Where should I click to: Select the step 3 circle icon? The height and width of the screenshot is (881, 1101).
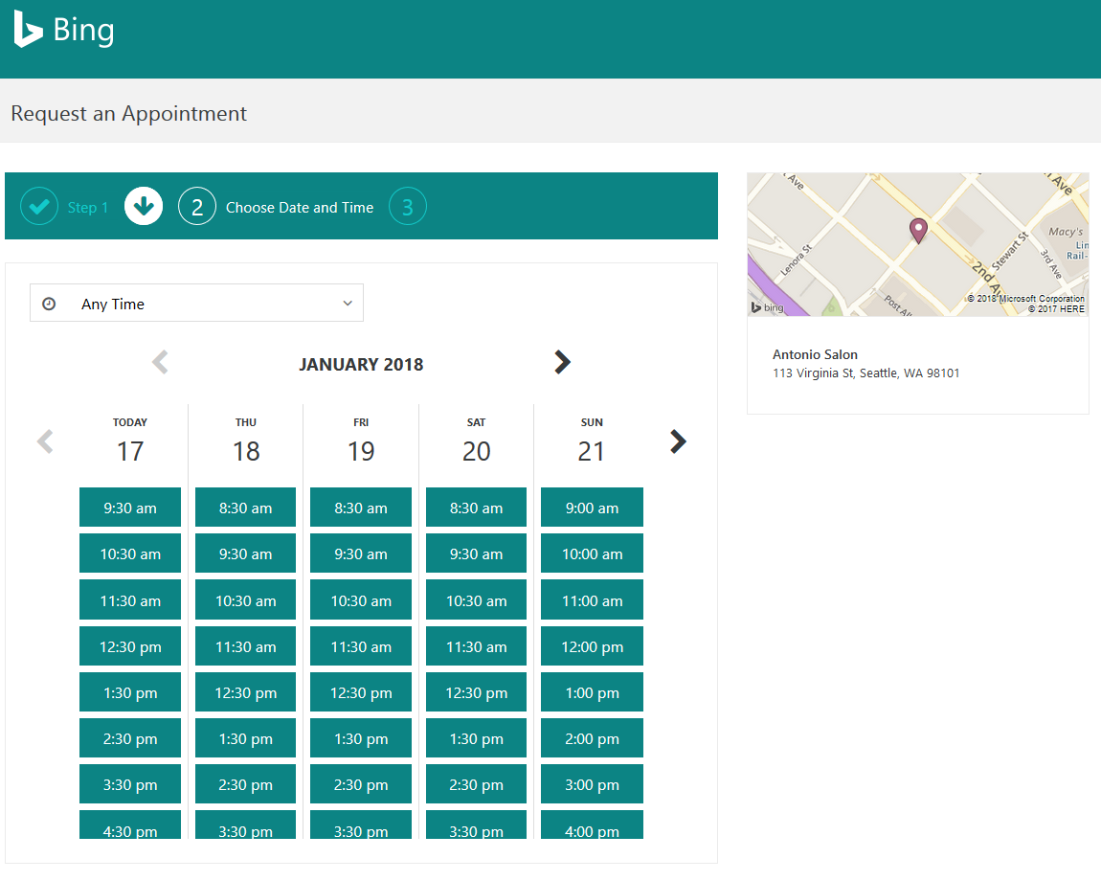coord(408,207)
